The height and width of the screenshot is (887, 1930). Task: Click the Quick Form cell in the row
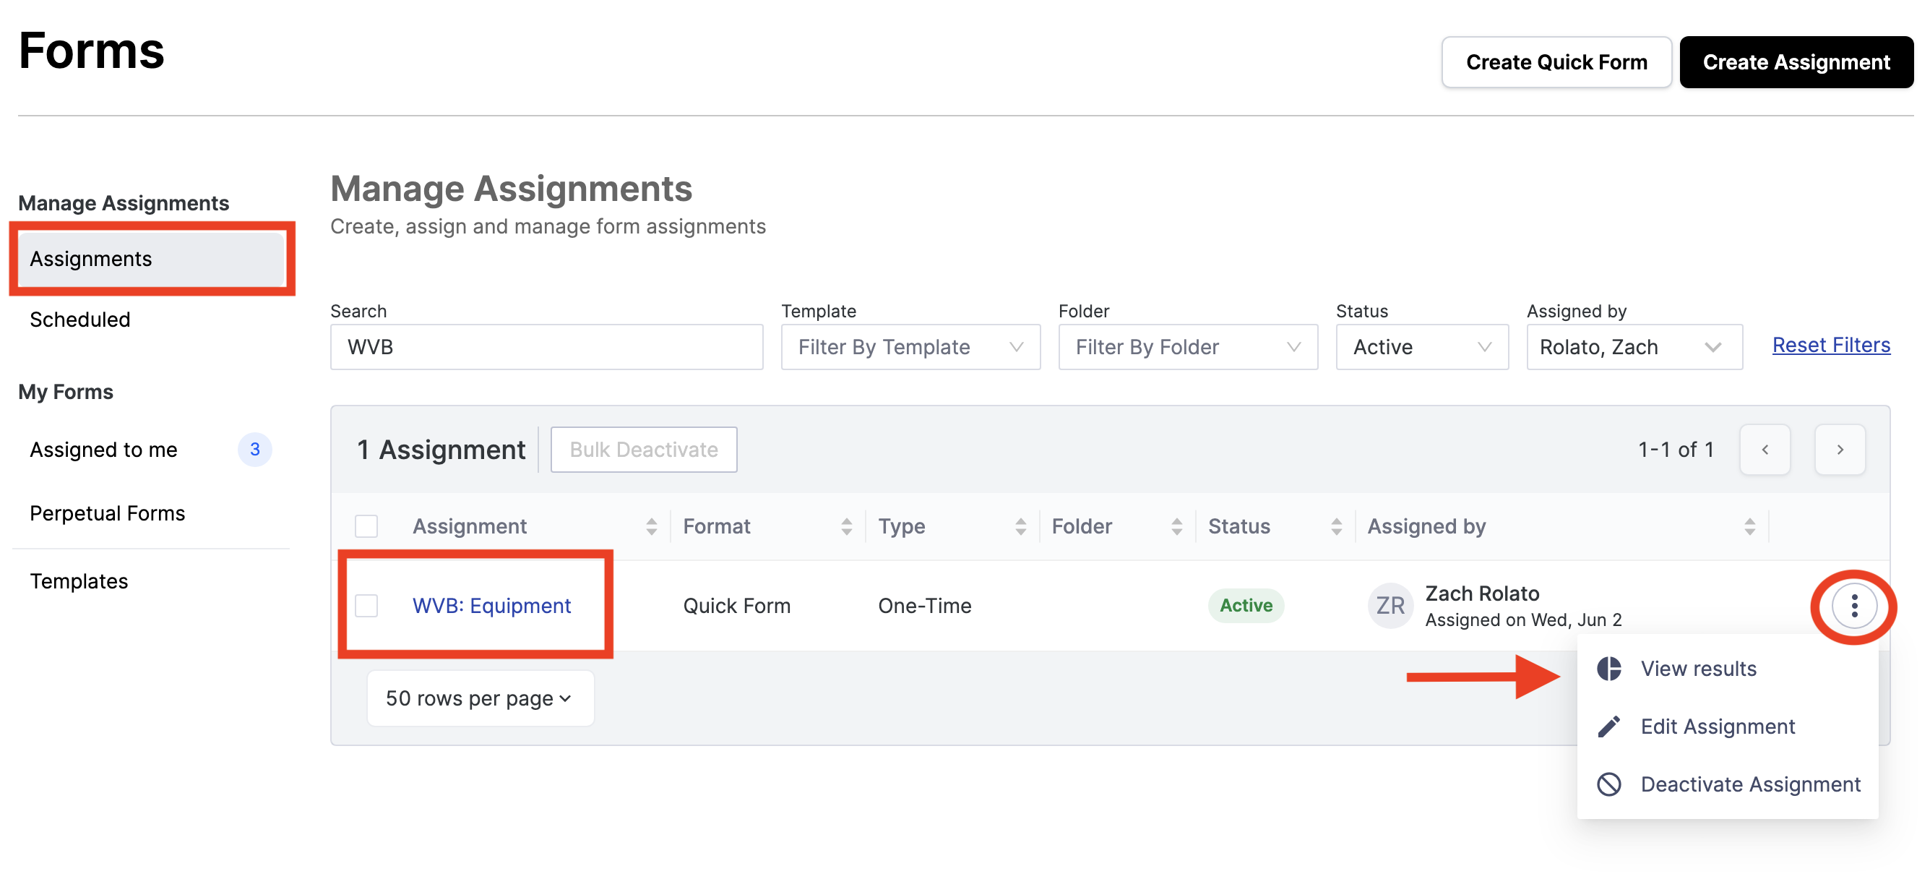tap(736, 605)
